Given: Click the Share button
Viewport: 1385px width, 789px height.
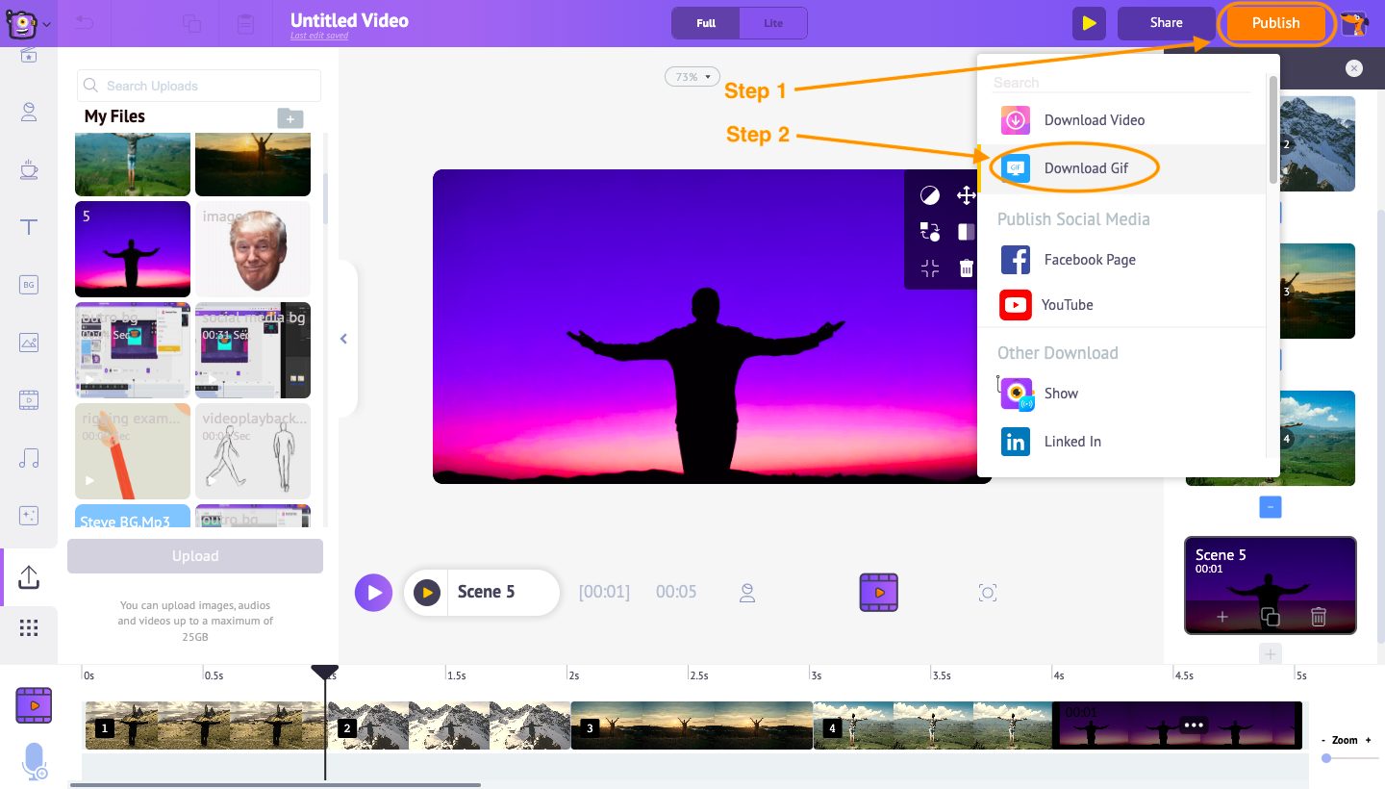Looking at the screenshot, I should [1166, 23].
